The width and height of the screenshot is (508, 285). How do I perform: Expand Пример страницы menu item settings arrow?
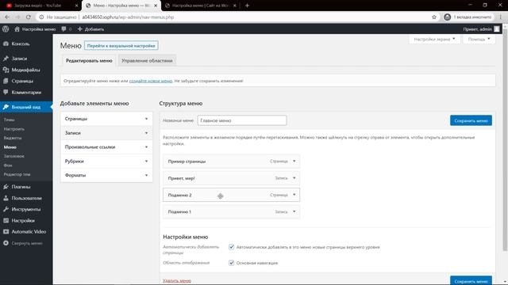click(294, 161)
